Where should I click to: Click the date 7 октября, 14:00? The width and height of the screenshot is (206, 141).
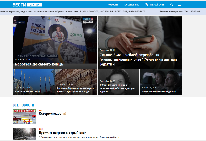pyautogui.click(x=23, y=59)
